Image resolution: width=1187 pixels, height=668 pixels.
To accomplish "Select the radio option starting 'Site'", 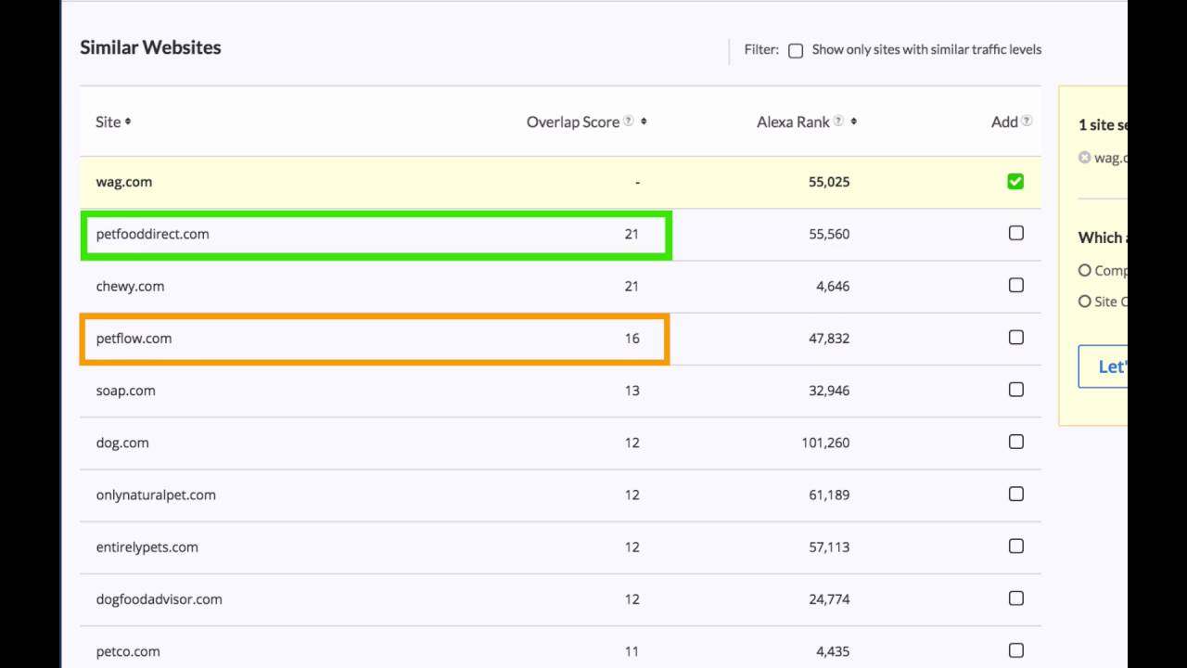I will point(1084,301).
